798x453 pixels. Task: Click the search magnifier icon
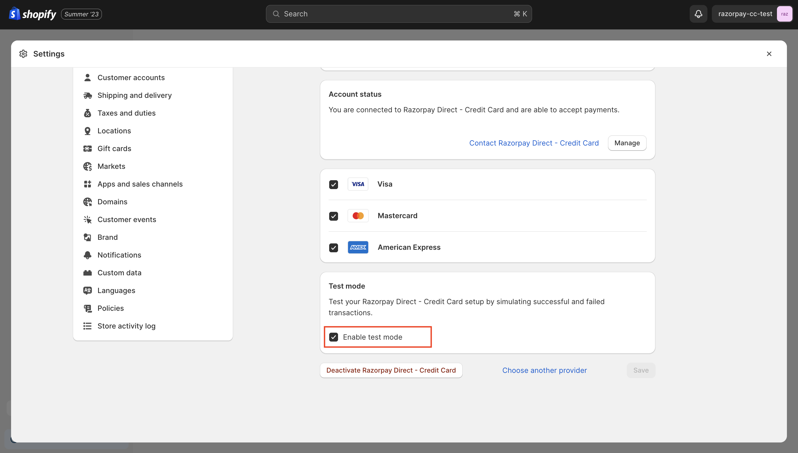click(276, 14)
